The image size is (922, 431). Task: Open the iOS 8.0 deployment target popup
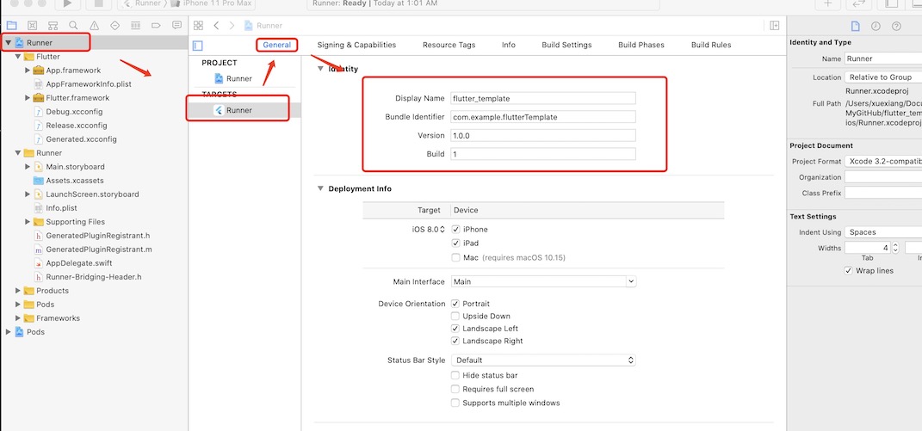point(429,230)
